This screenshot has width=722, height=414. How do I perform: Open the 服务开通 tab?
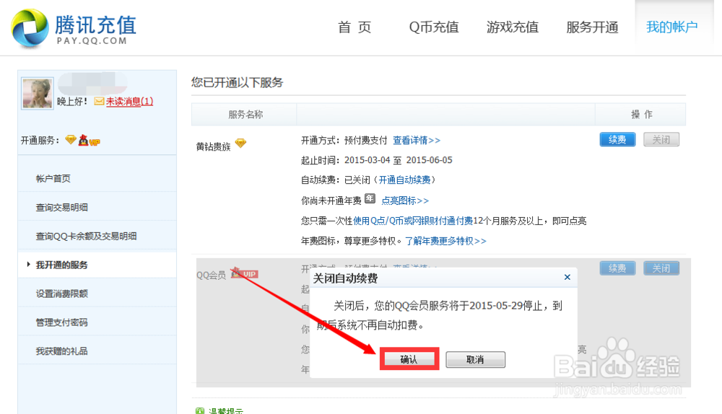coord(592,27)
